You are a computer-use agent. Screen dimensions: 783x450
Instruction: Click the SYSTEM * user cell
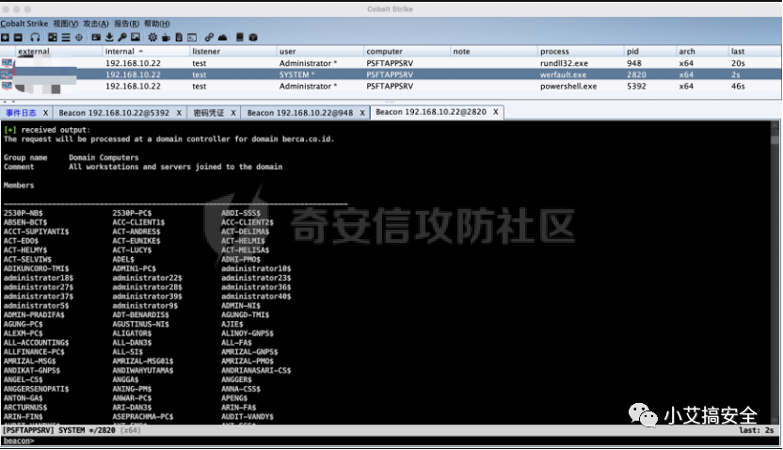320,74
